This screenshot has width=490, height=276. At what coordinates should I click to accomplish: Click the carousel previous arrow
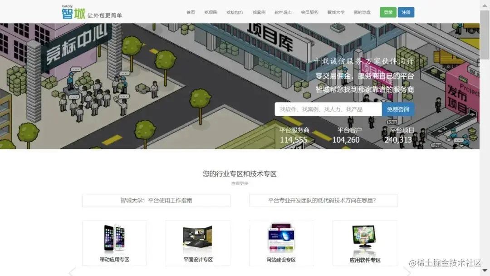pyautogui.click(x=72, y=271)
